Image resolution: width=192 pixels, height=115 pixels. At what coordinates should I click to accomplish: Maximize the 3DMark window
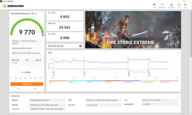[x=184, y=1]
